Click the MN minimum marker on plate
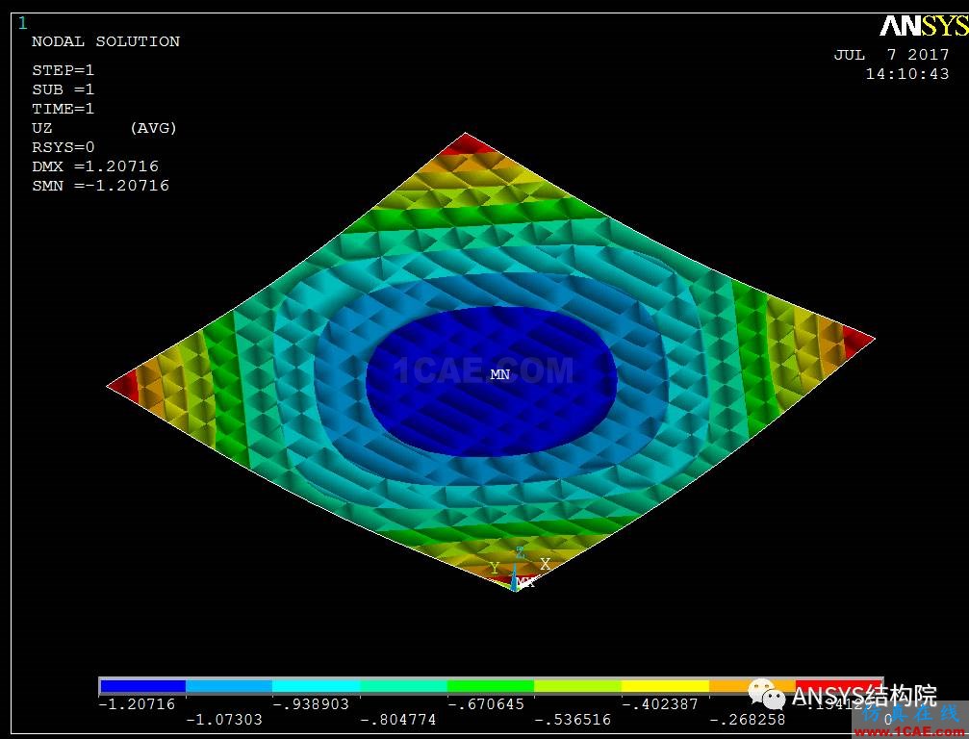 500,374
